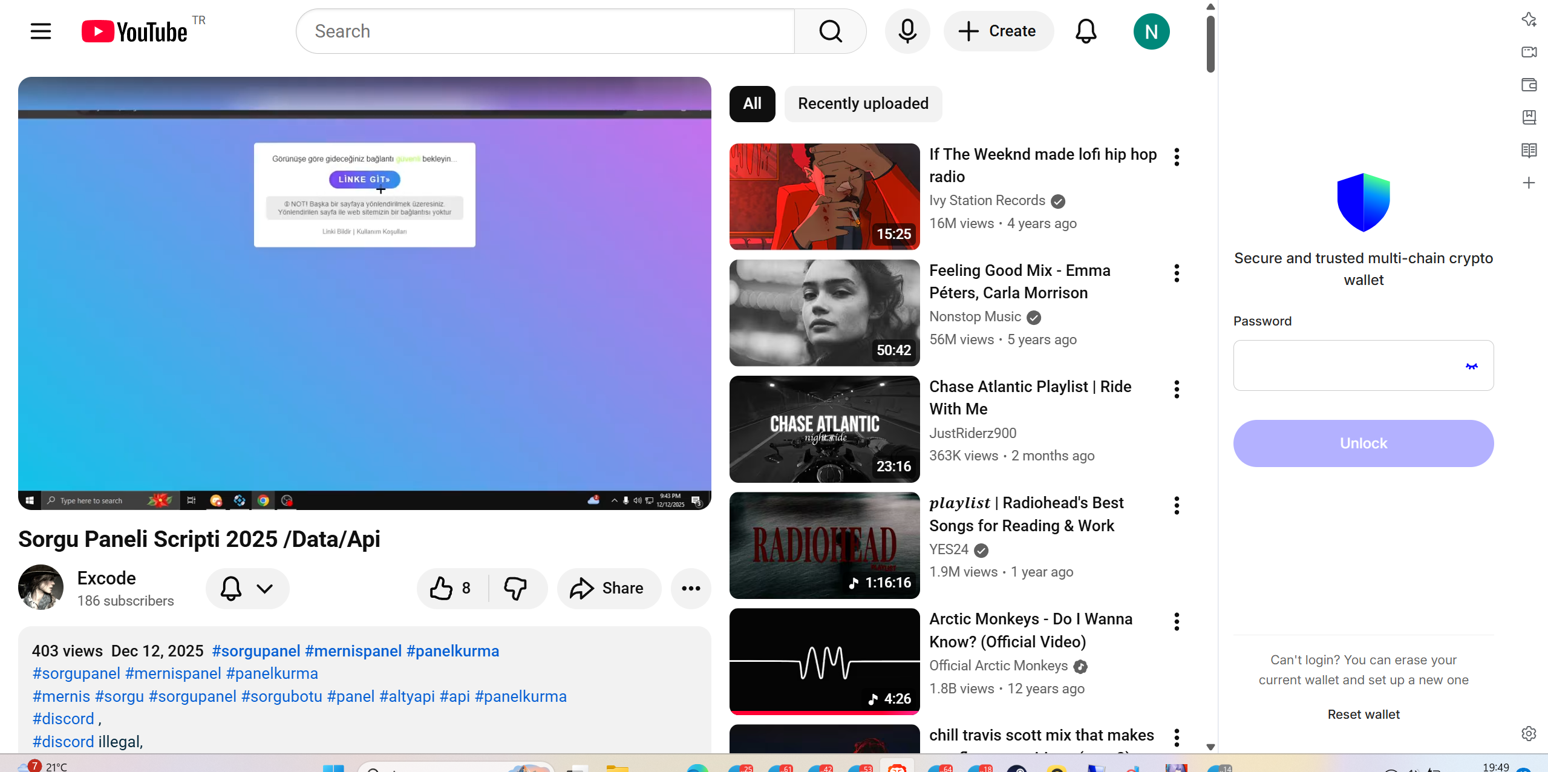Dislike the Sorgu Paneli video
Screen dimensions: 1548x772
[516, 588]
